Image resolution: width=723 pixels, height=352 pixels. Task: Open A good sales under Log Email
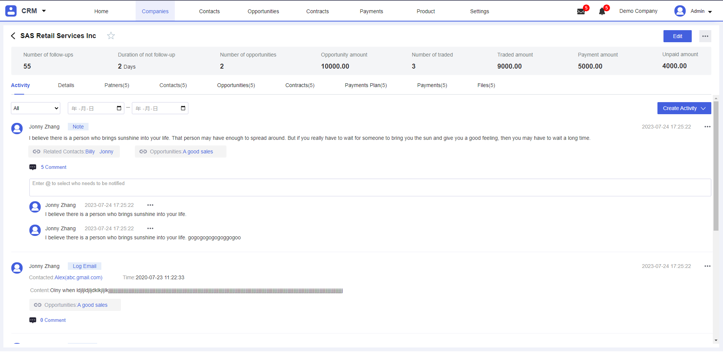92,305
